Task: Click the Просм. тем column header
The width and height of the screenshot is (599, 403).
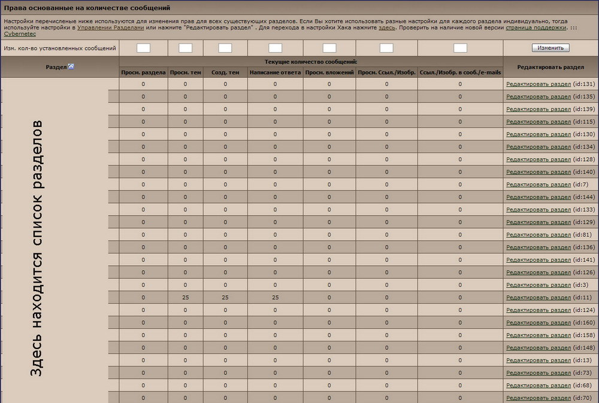Action: tap(185, 72)
